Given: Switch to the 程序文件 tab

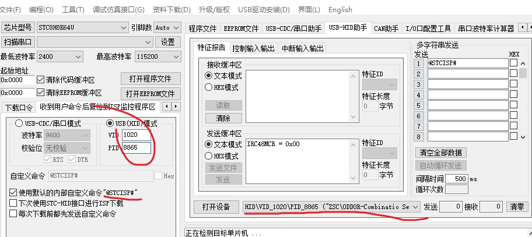Looking at the screenshot, I should pyautogui.click(x=202, y=29).
